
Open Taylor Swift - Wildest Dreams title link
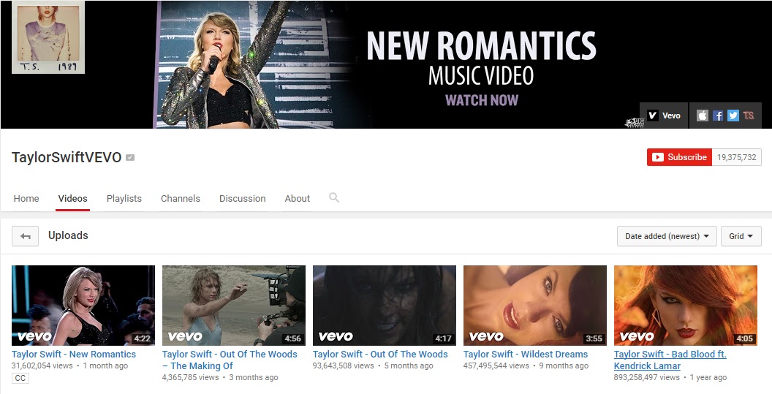526,354
